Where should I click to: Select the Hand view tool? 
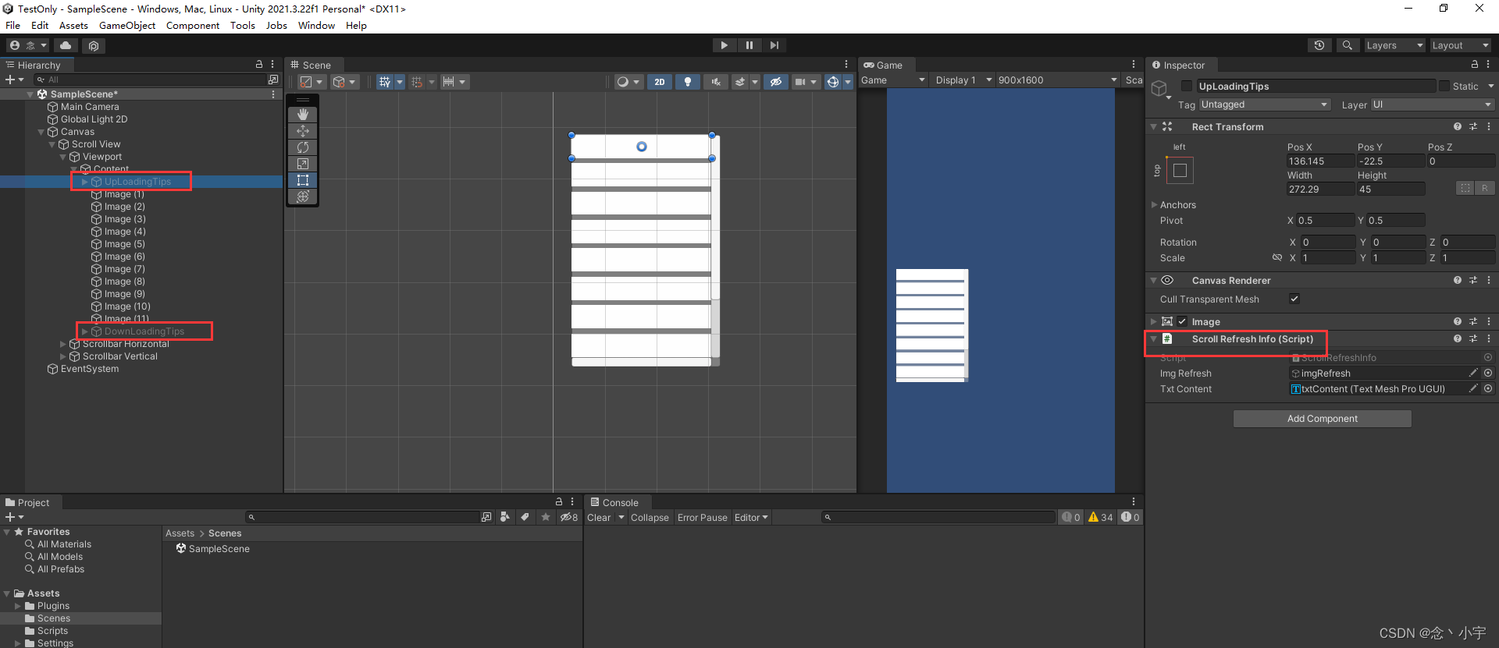click(303, 115)
